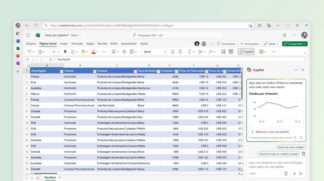Open the font color red A swatch
Image resolution: width=324 pixels, height=181 pixels.
tap(93, 51)
